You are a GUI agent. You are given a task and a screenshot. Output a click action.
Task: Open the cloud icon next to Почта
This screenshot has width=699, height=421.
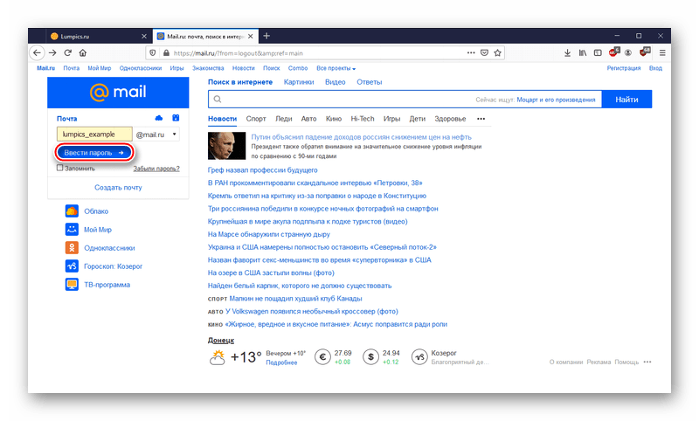tap(159, 118)
